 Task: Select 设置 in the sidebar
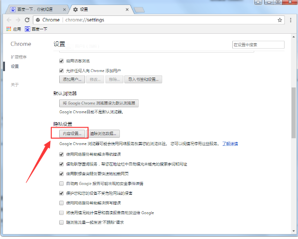14,67
